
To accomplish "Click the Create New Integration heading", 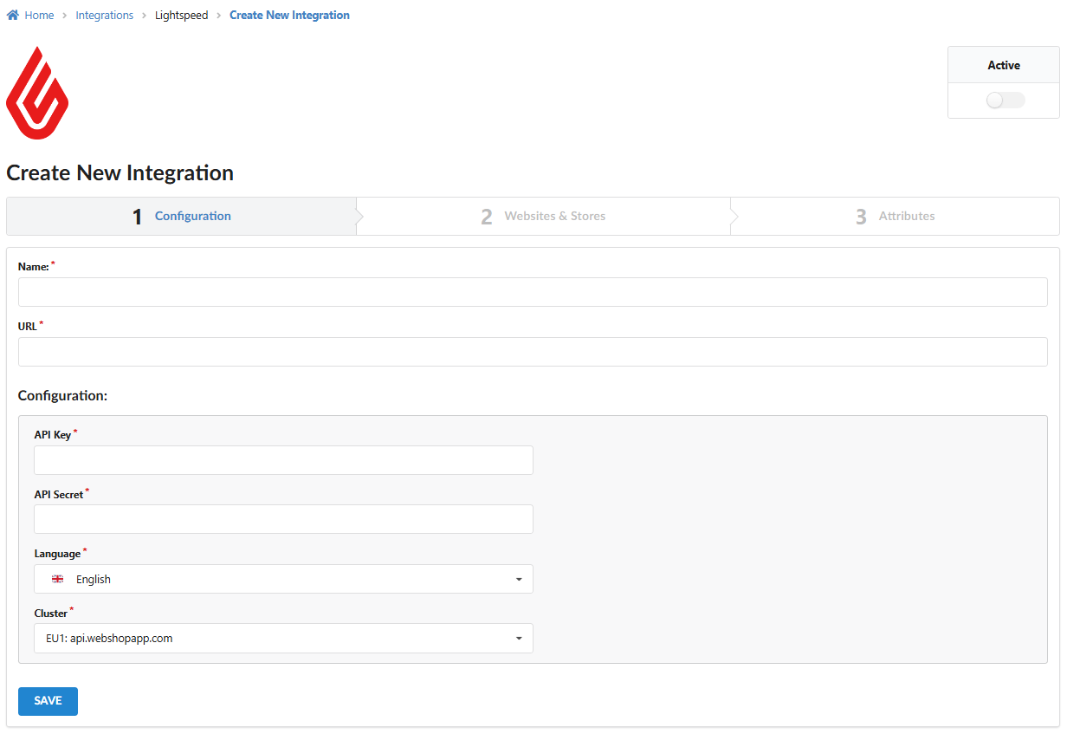I will 120,172.
